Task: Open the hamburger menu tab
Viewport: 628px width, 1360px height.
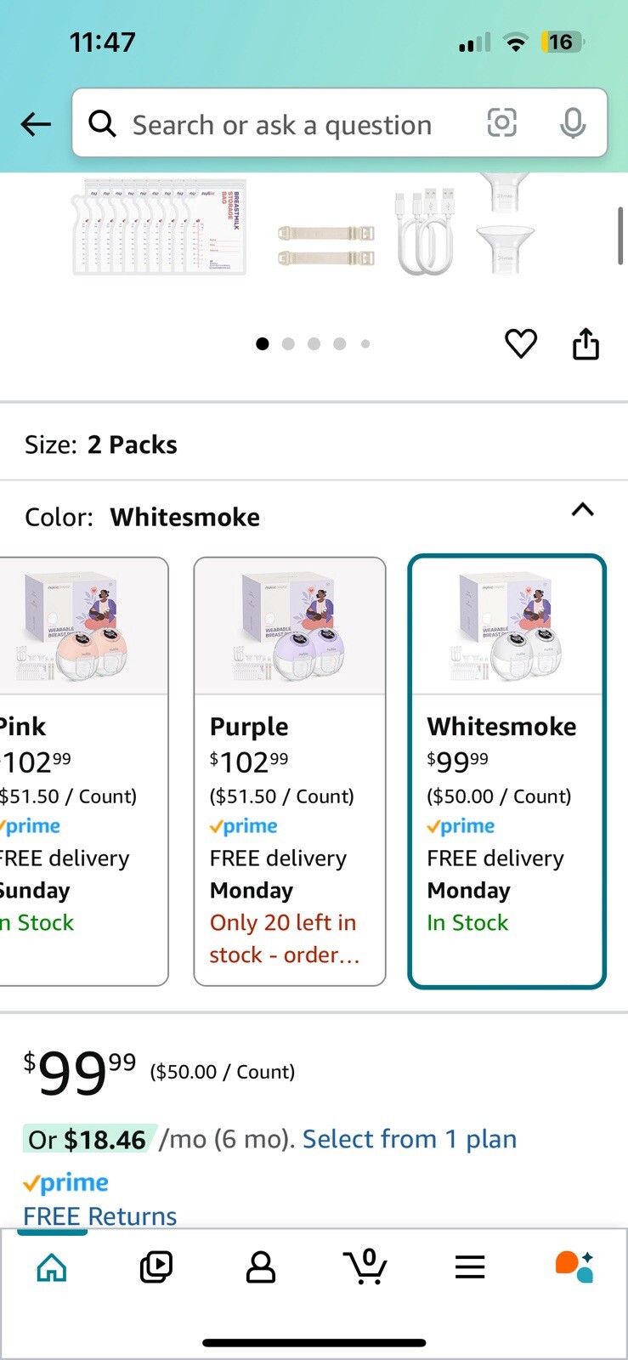Action: tap(470, 1267)
